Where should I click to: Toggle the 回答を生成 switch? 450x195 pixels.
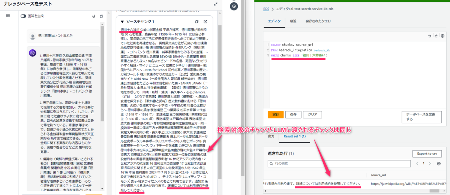(x=23, y=16)
